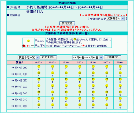Click the Wednesday (水) date row label
Viewport: 134px width, 113px height.
19,93
